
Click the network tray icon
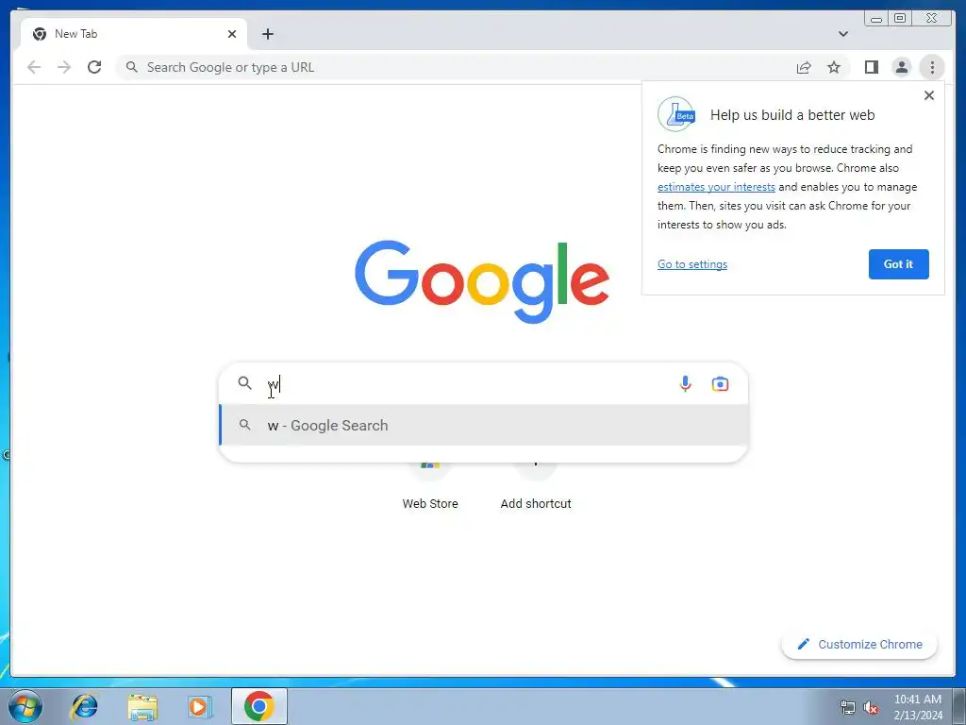848,707
